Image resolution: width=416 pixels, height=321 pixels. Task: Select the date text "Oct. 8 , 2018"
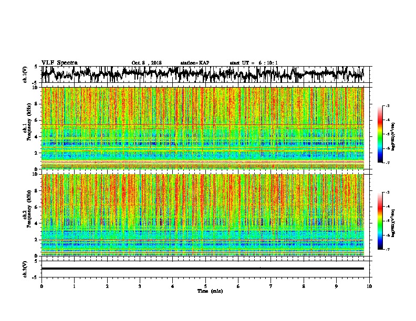point(147,63)
